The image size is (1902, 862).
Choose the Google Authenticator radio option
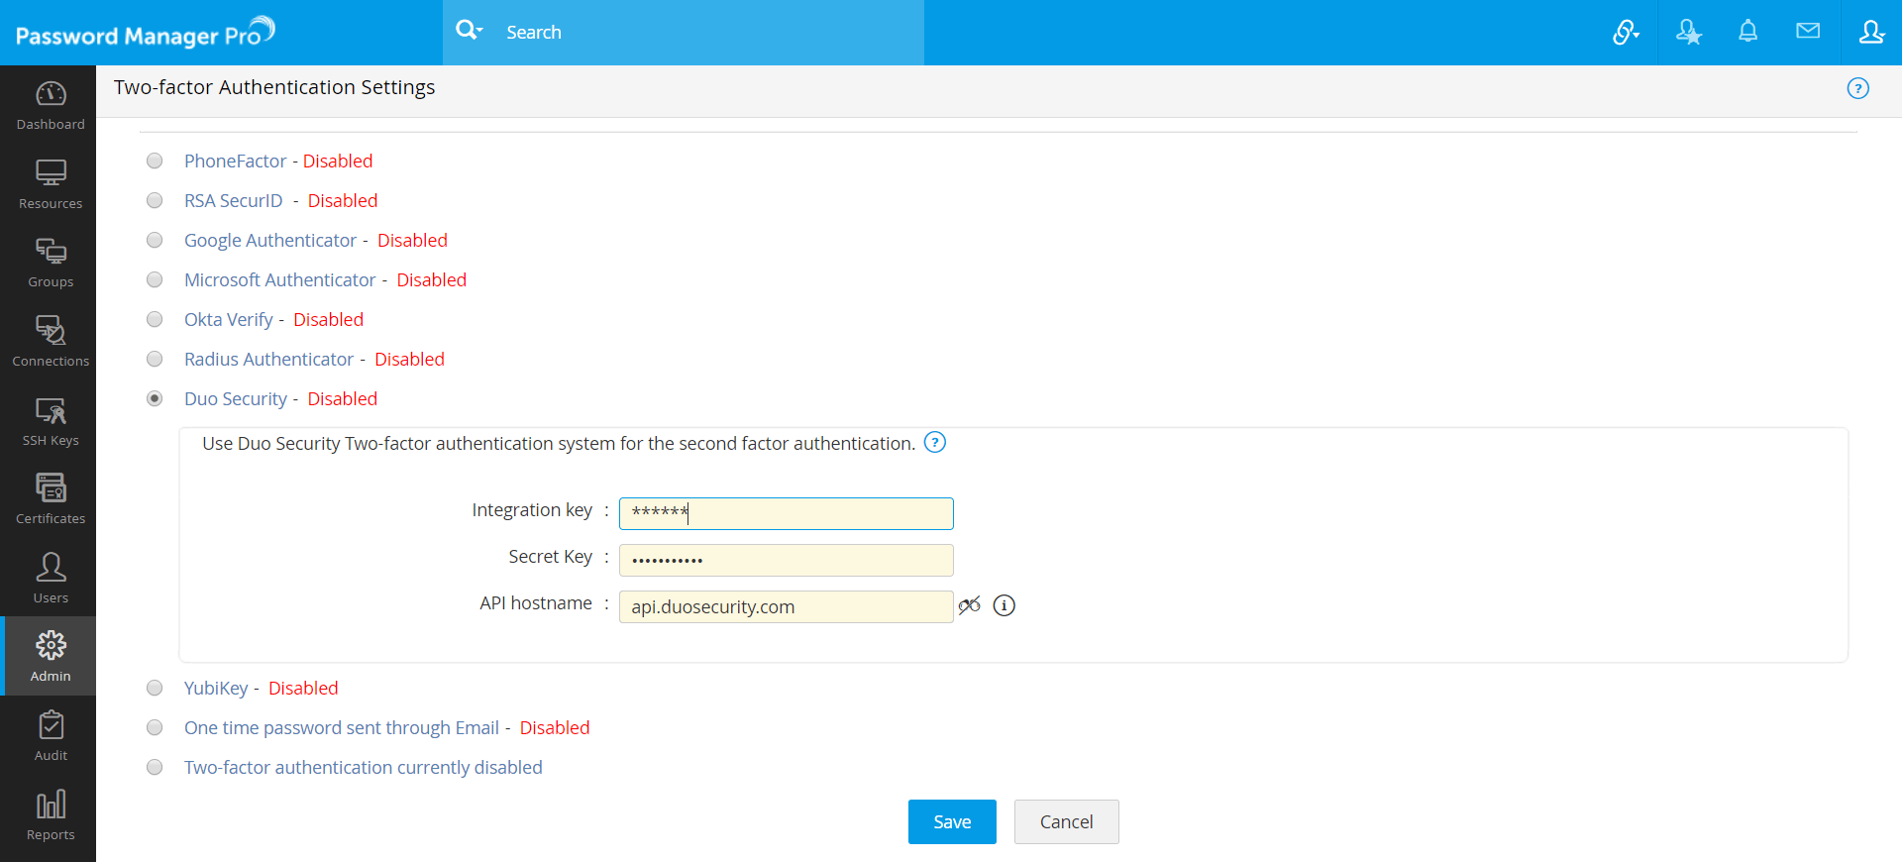pos(155,240)
